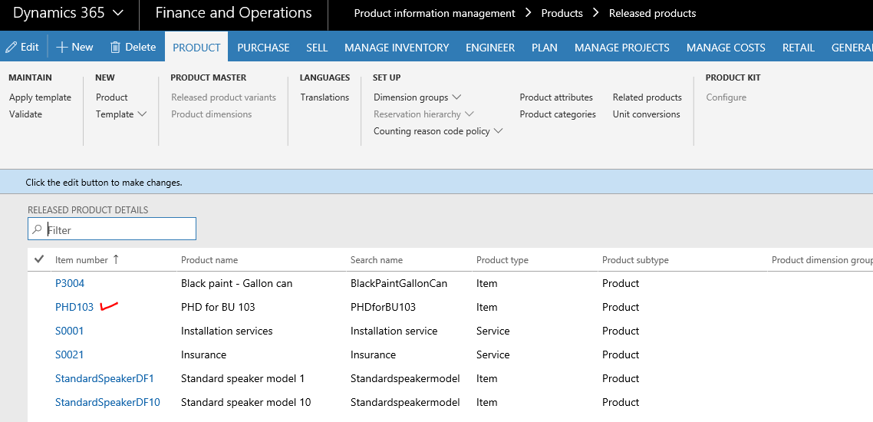Image resolution: width=873 pixels, height=422 pixels.
Task: Click the Product name column header
Action: click(x=209, y=260)
